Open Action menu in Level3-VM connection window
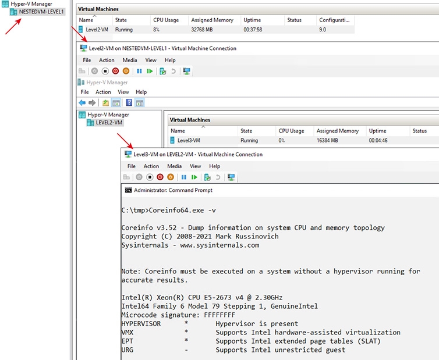The height and width of the screenshot is (360, 439). point(151,166)
